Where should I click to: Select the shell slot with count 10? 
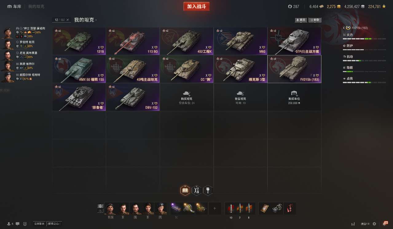point(231,208)
